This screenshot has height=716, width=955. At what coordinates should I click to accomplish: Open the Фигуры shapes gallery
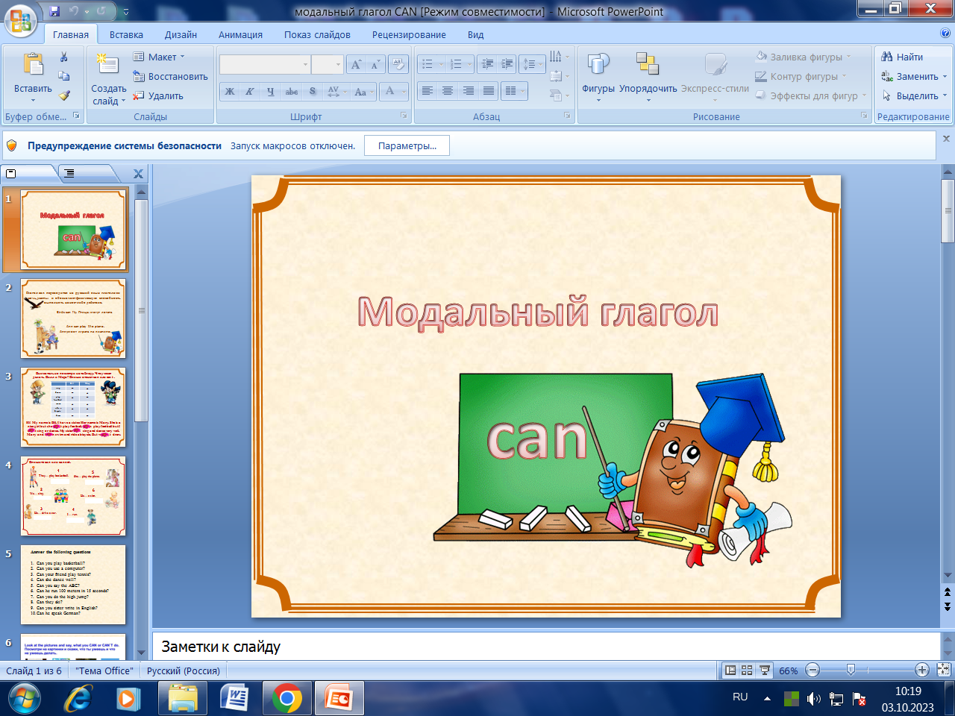coord(598,66)
